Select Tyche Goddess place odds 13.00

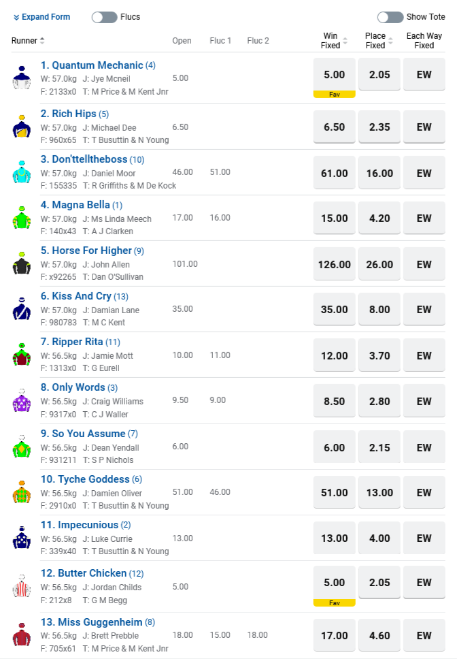(379, 493)
